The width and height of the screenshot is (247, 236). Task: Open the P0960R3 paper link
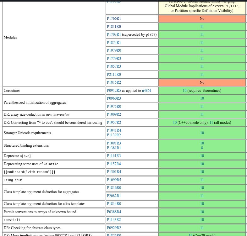coord(114,98)
